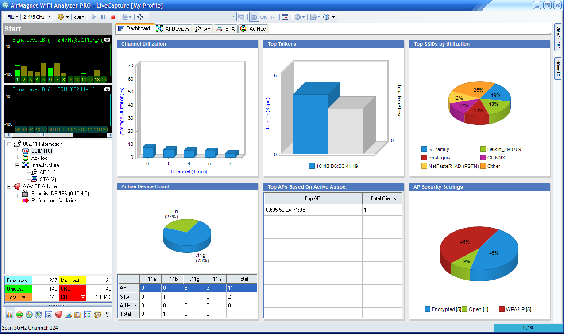The image size is (564, 334).
Task: Switch to the Ad-Hoc tab
Action: (253, 29)
